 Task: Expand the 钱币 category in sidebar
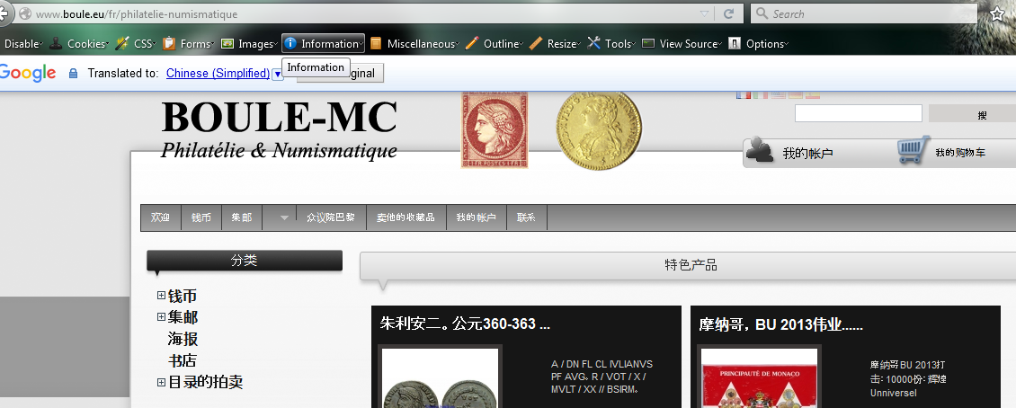click(161, 296)
